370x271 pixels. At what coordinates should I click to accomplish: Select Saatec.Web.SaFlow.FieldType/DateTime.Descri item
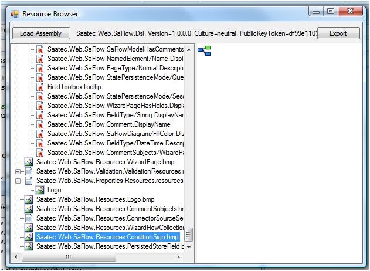point(116,143)
